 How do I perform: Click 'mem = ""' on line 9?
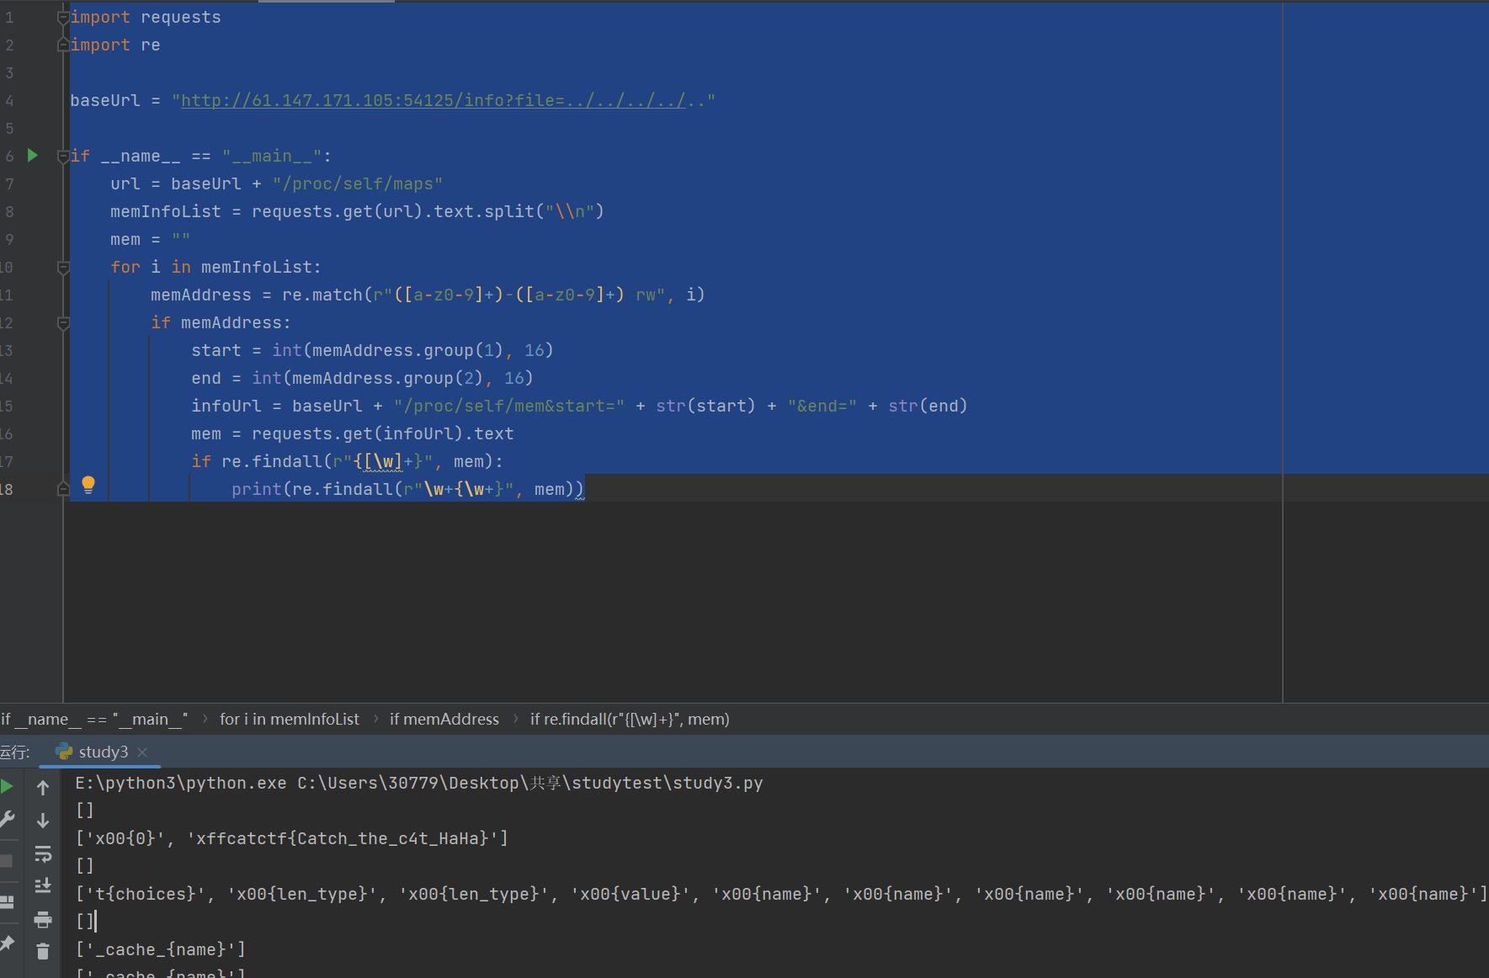(x=150, y=239)
